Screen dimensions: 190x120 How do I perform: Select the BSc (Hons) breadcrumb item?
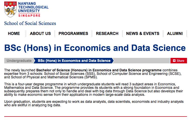tap(74, 61)
